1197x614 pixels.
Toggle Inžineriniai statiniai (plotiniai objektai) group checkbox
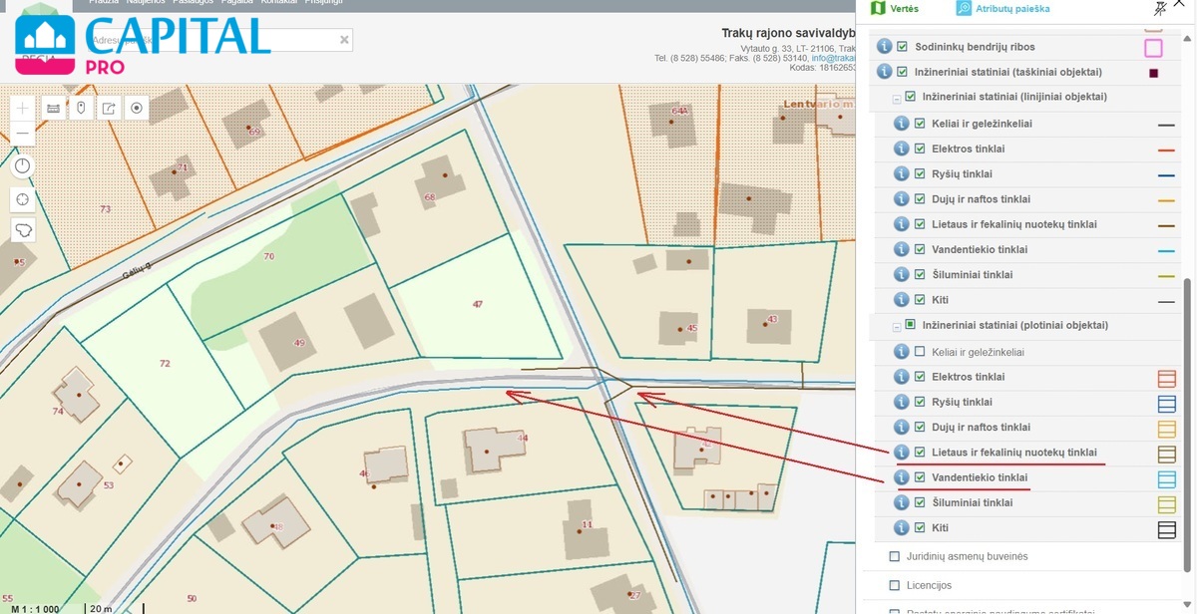coord(910,325)
